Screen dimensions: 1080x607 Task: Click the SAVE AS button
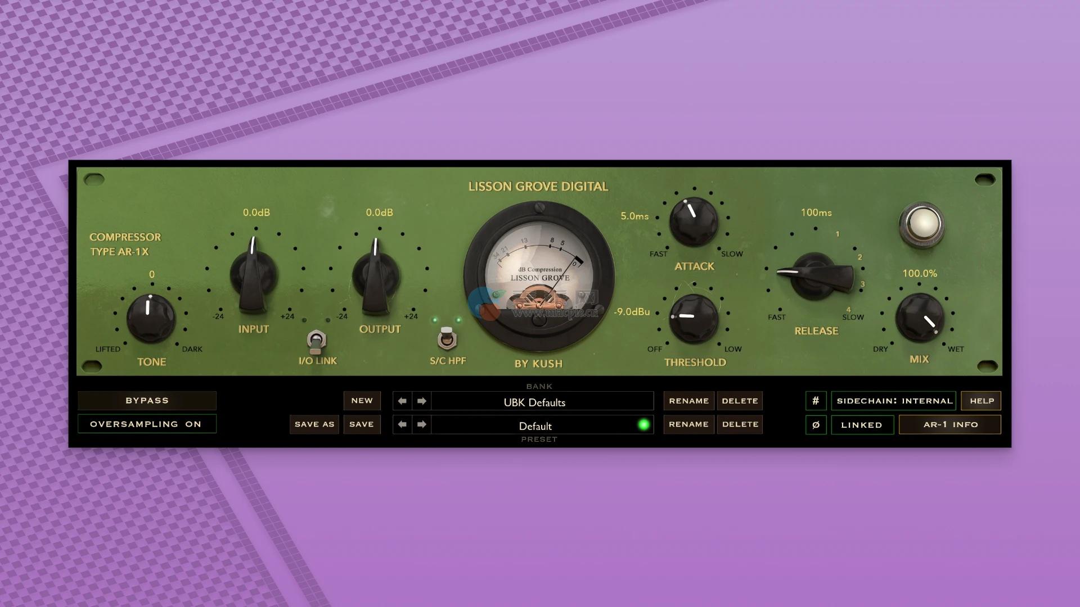[314, 424]
